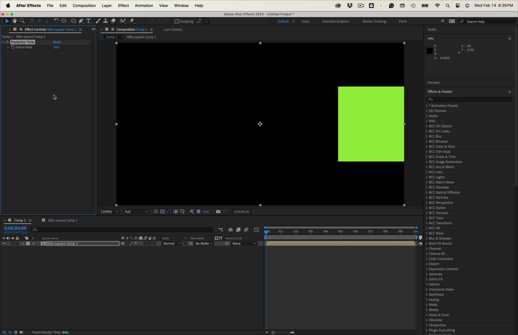Switch to the Color workspace
The image size is (518, 335).
click(305, 21)
